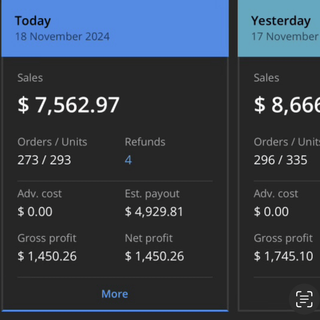Click Today's Orders / Units value 273 / 293
This screenshot has height=320, width=320.
pos(44,160)
